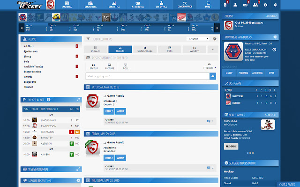
Task: Expand the WebSim Journal panel
Action: (78, 169)
